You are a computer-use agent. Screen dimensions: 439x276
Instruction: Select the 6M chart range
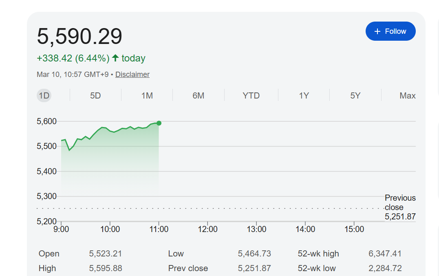(198, 96)
